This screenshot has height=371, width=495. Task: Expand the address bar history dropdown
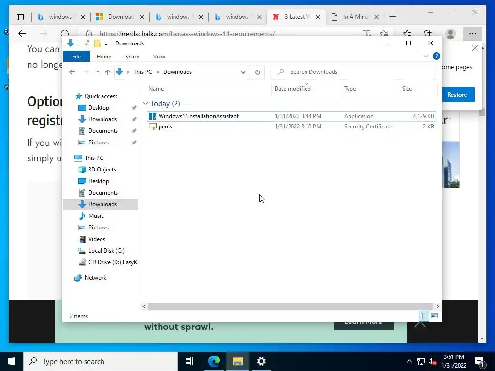pos(243,72)
